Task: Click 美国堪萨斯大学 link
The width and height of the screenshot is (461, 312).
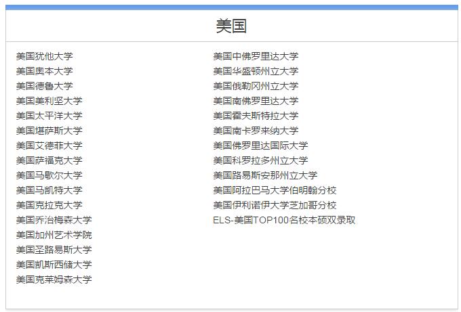Action: click(49, 131)
